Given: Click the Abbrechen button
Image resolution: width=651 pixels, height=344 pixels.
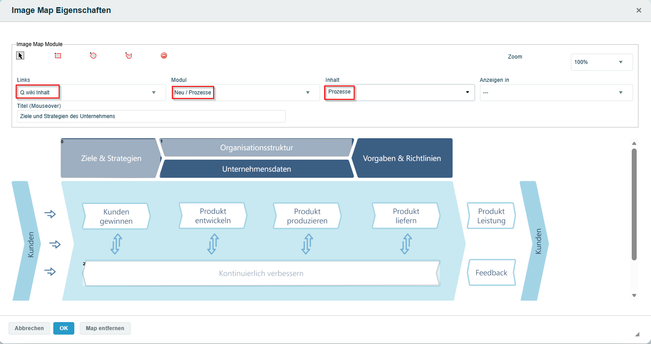Looking at the screenshot, I should [29, 328].
